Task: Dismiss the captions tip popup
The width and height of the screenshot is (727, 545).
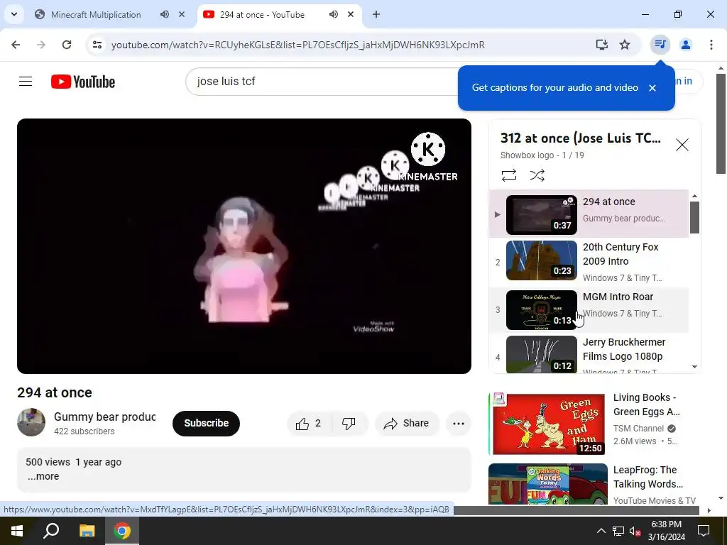Action: click(x=652, y=87)
